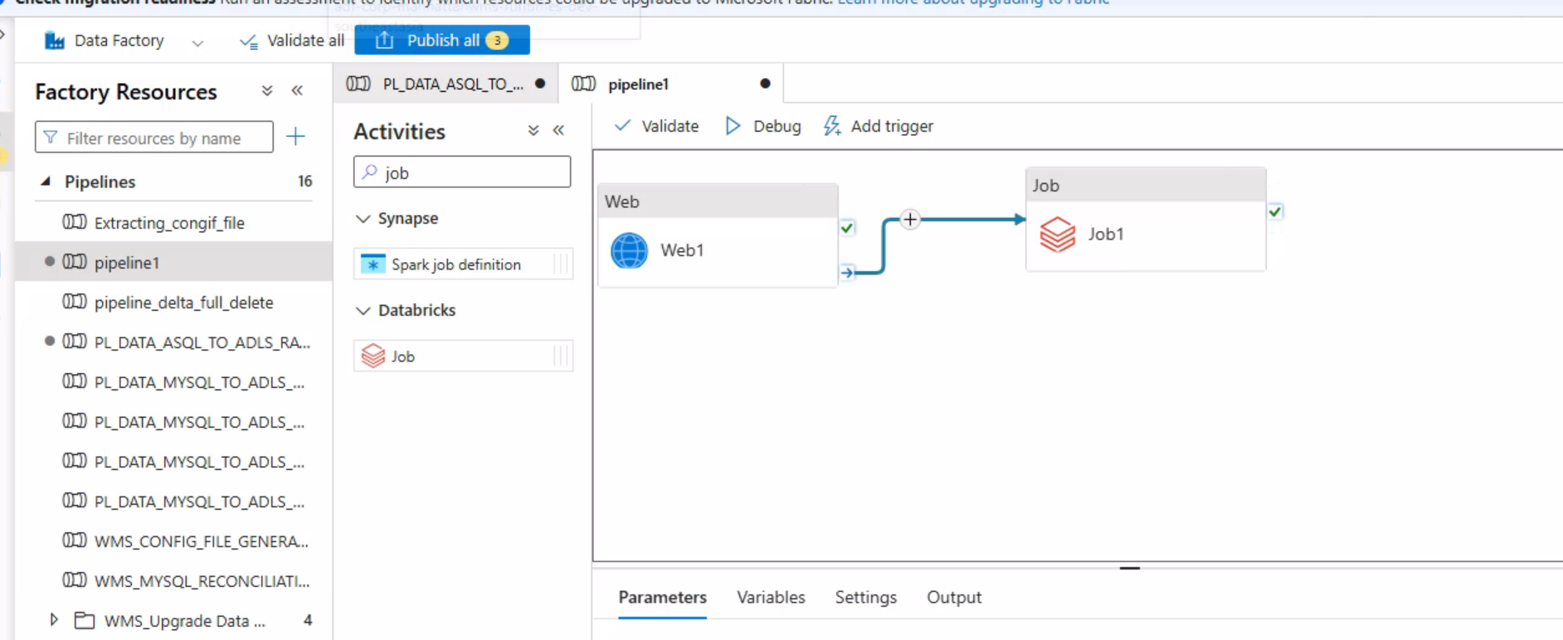The image size is (1563, 640).
Task: Click Debug play icon
Action: pyautogui.click(x=733, y=126)
